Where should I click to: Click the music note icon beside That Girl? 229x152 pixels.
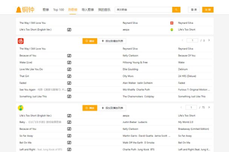[69, 76]
